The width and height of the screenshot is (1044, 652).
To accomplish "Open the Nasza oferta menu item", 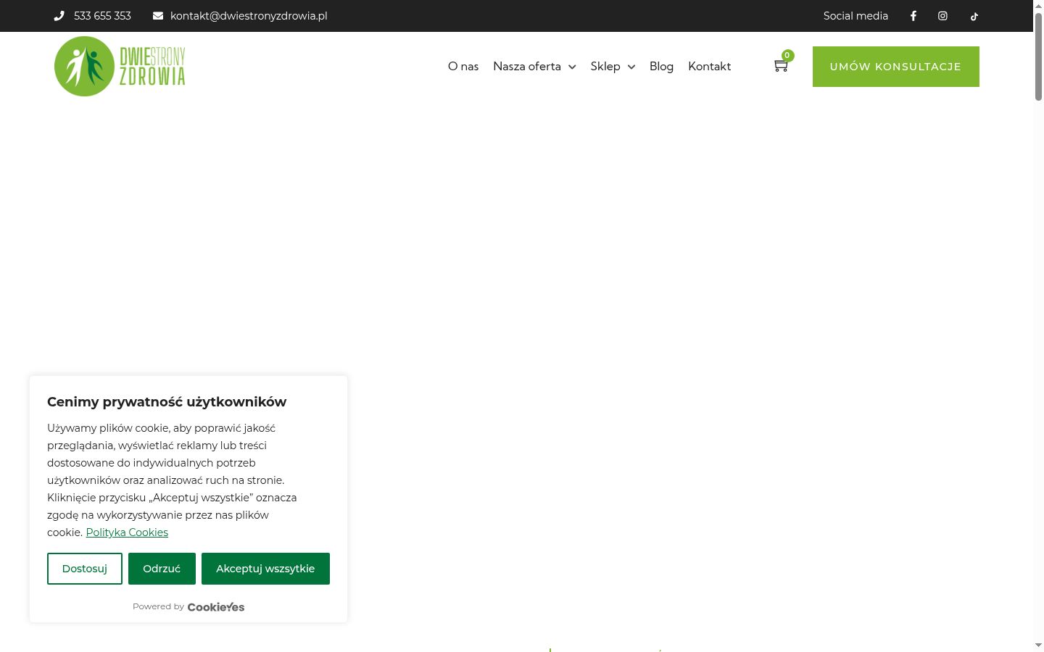I will pyautogui.click(x=527, y=66).
